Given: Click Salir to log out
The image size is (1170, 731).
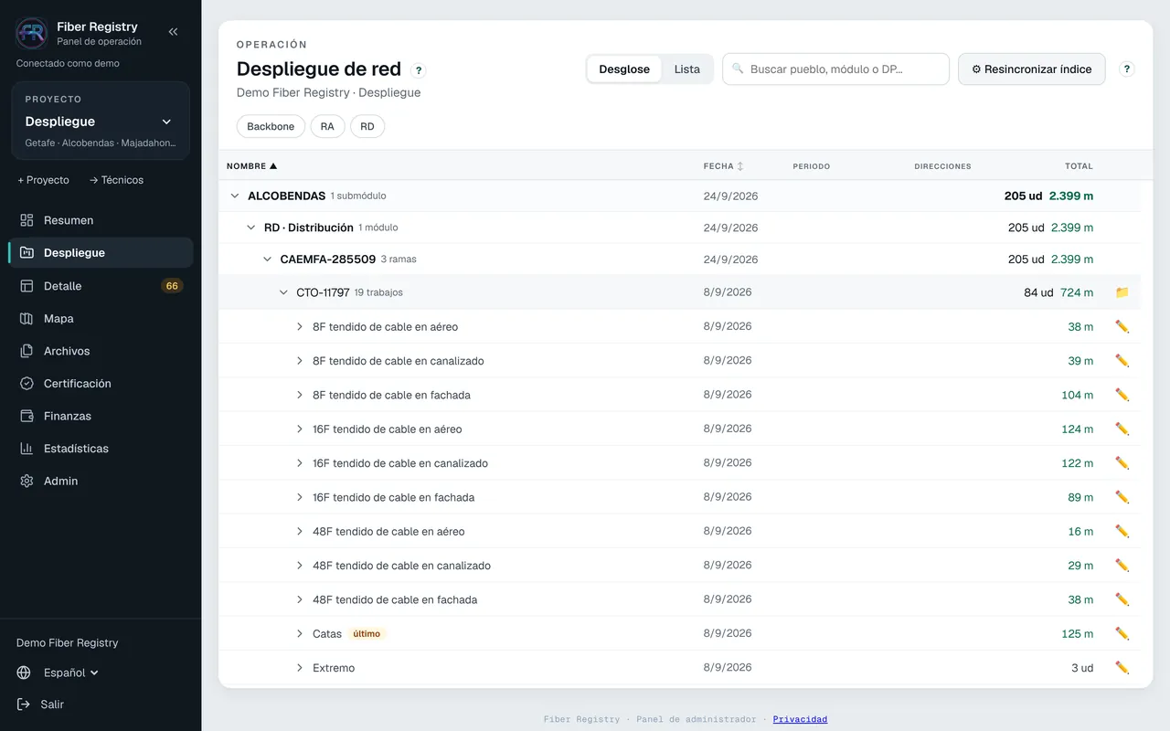Looking at the screenshot, I should coord(40,705).
